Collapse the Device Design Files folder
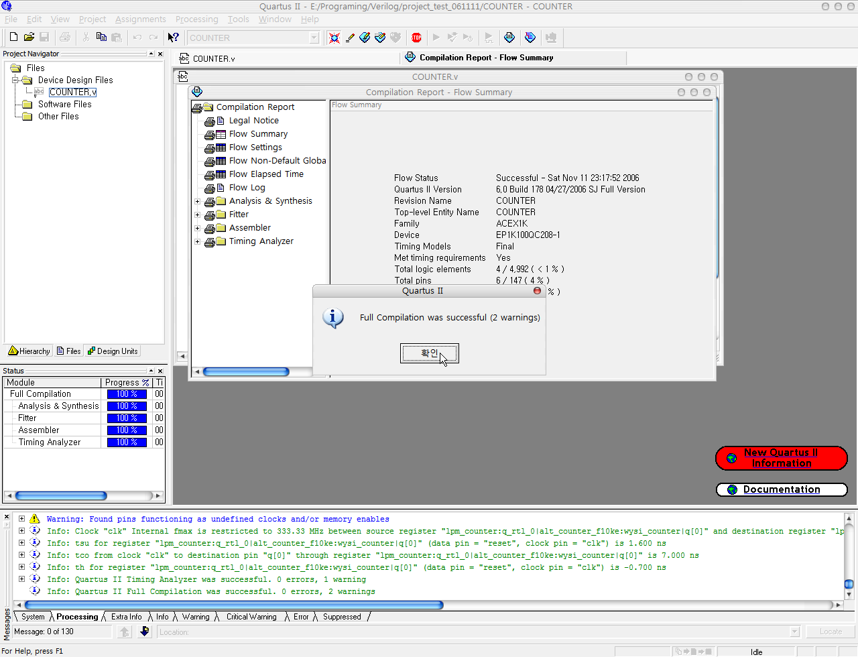858x657 pixels. click(15, 80)
